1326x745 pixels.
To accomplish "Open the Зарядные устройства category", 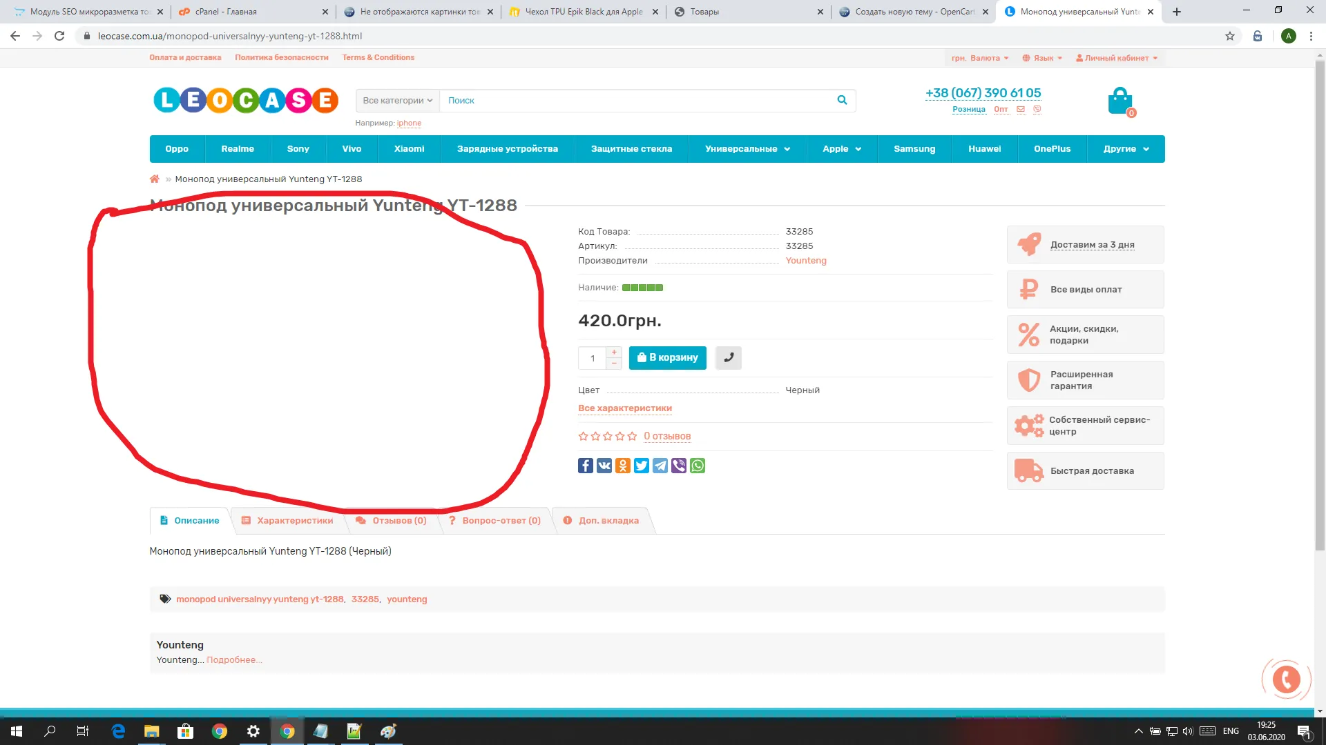I will 508,149.
